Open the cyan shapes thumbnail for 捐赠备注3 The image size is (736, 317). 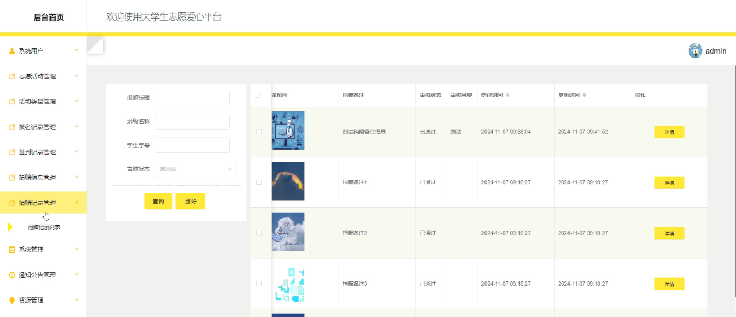tap(288, 283)
